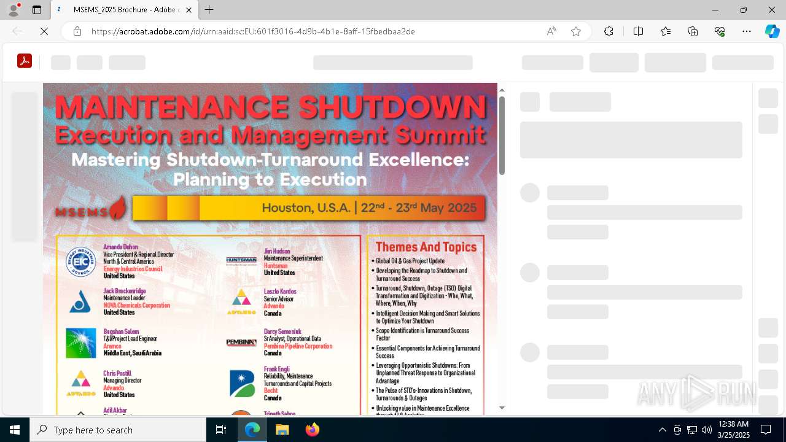Click speaker name Jim Hudson

(277, 251)
